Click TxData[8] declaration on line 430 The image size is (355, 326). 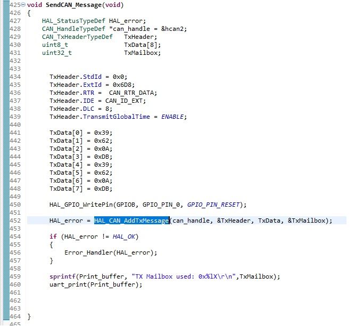(x=141, y=45)
